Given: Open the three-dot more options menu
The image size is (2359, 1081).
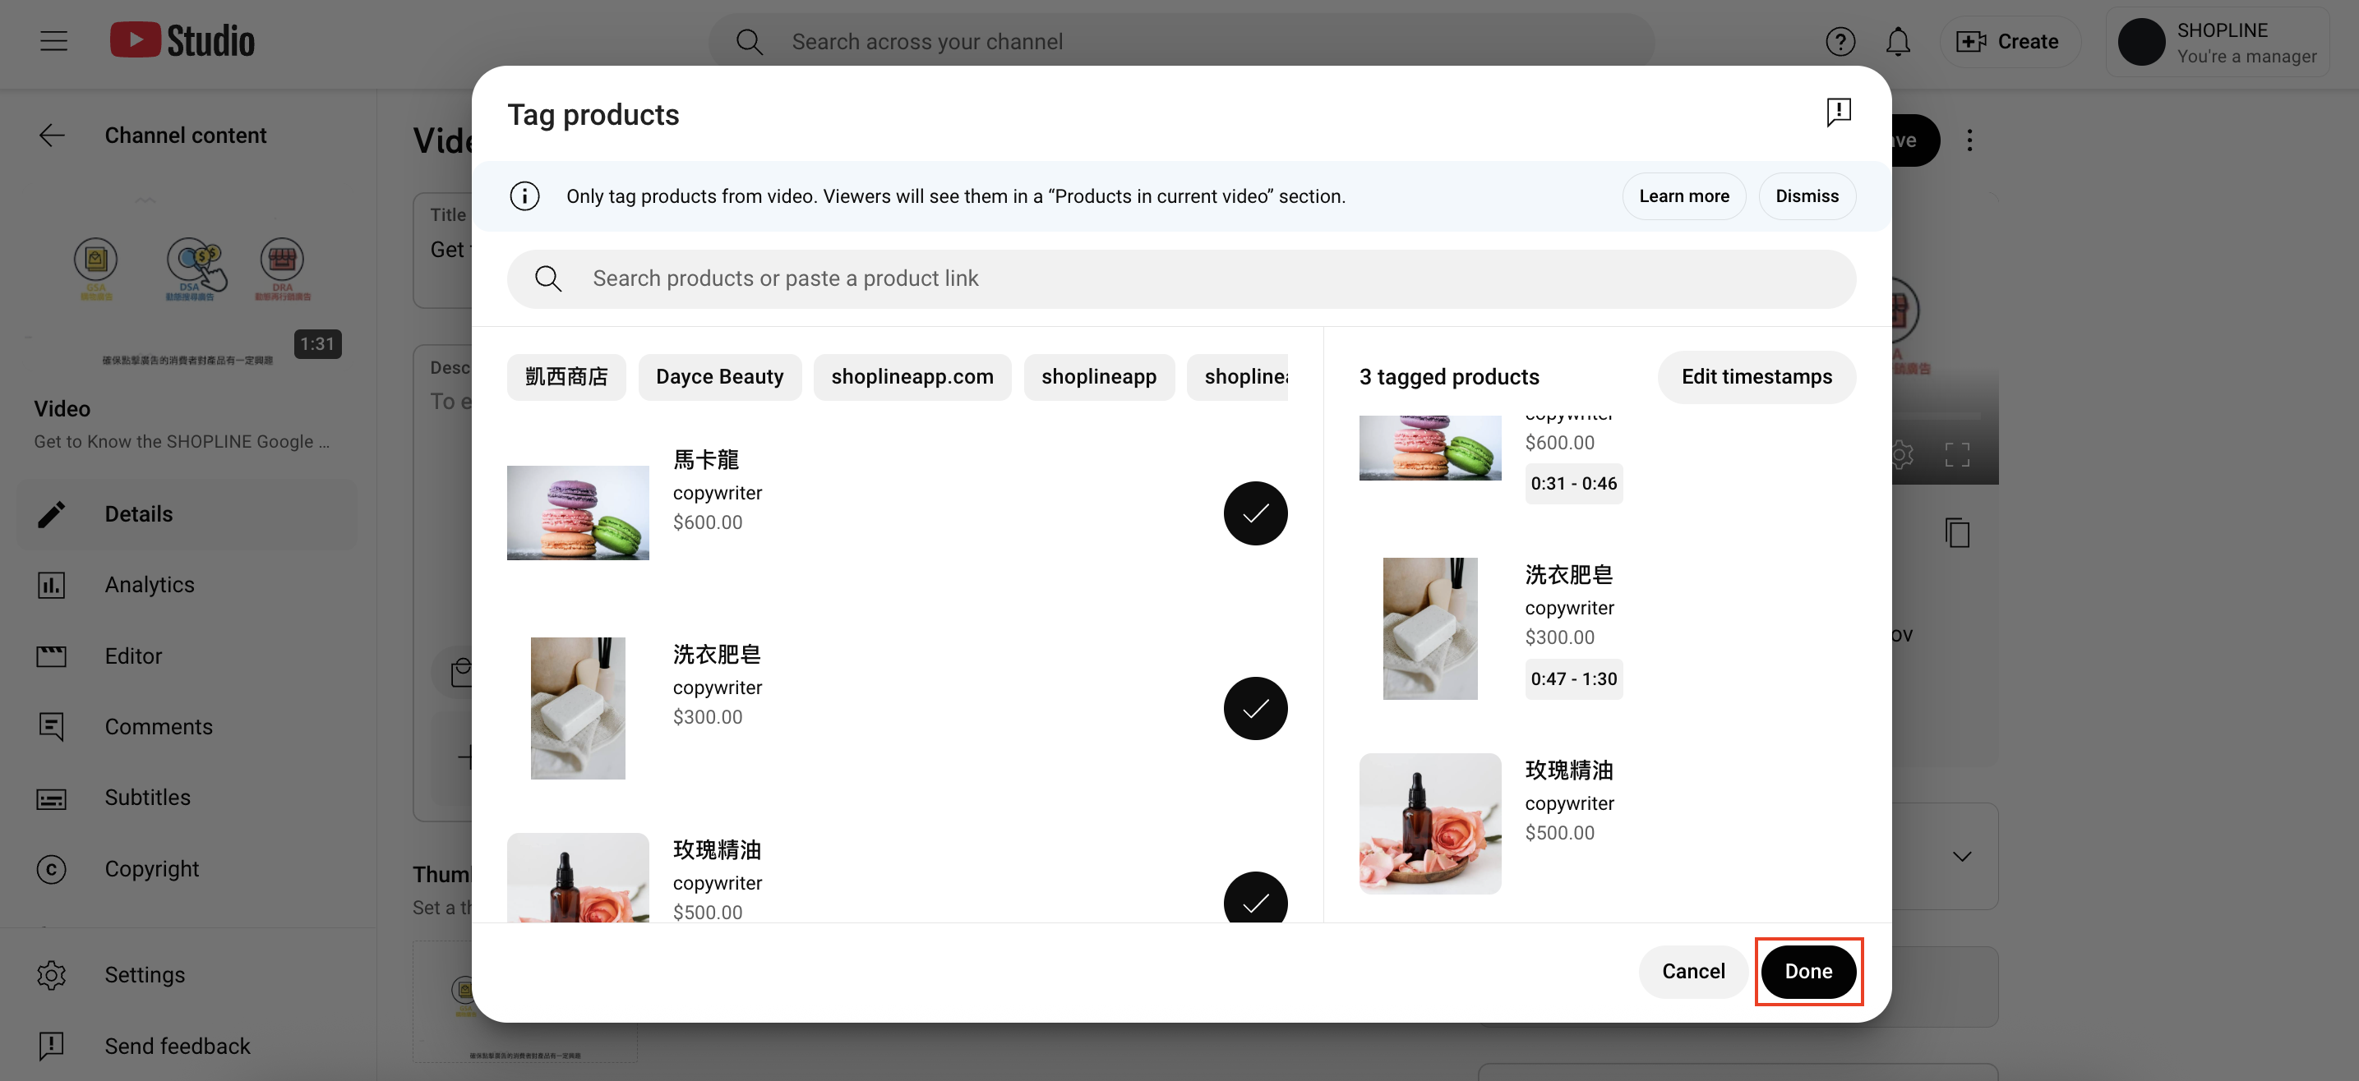Looking at the screenshot, I should [1969, 140].
